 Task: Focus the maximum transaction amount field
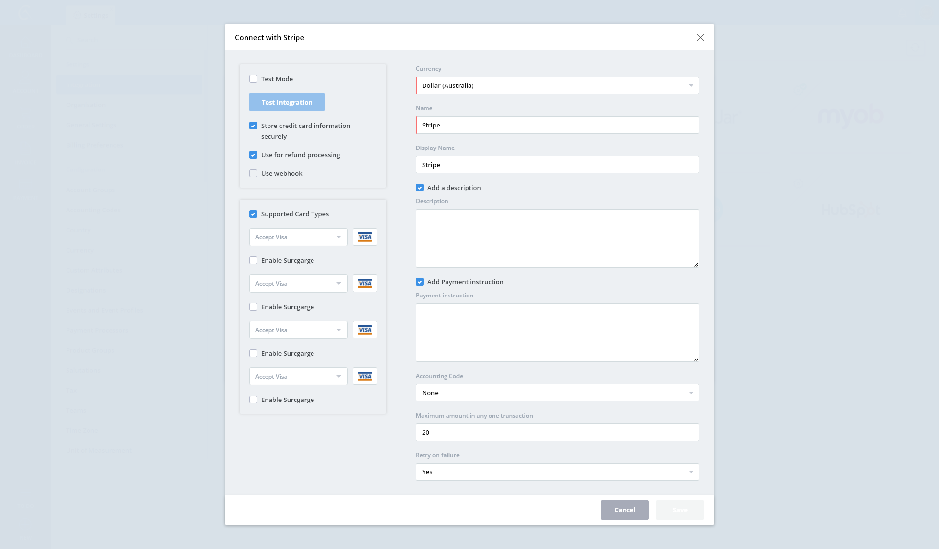(x=557, y=432)
